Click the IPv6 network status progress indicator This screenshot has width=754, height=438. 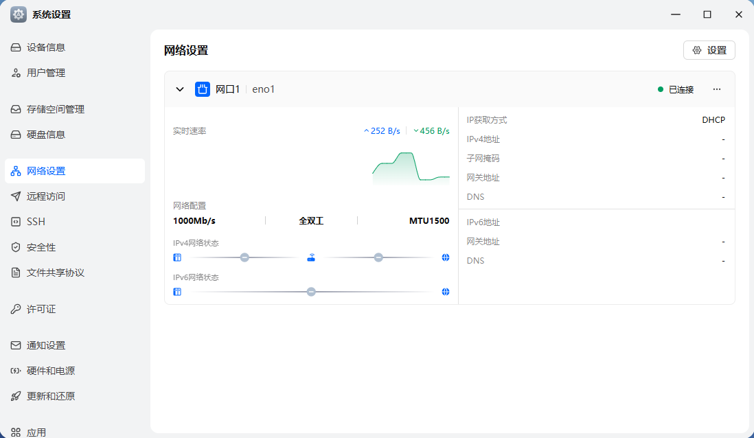311,291
